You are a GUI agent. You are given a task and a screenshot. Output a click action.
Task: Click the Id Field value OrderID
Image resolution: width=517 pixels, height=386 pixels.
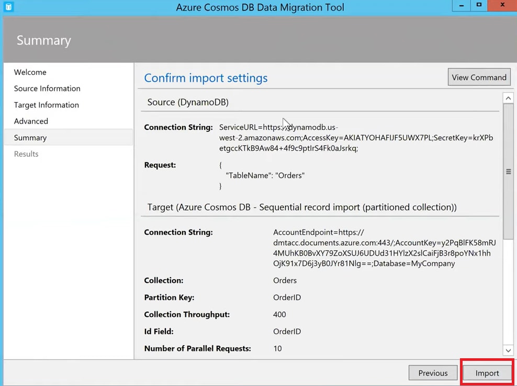click(287, 332)
